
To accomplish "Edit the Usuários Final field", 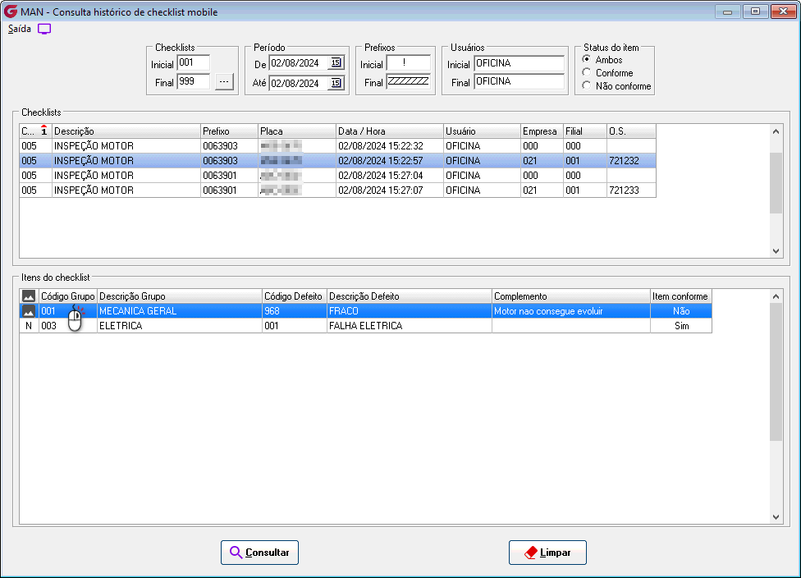I will point(519,81).
